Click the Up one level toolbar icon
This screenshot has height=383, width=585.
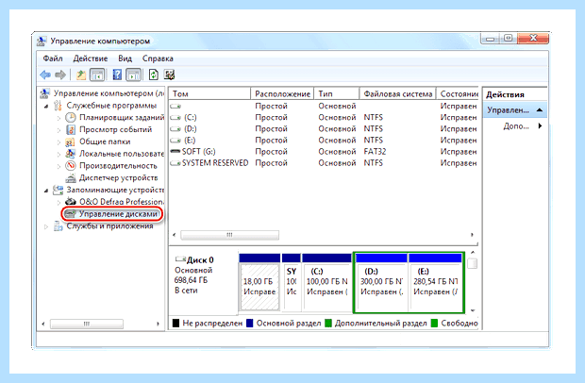coord(81,75)
